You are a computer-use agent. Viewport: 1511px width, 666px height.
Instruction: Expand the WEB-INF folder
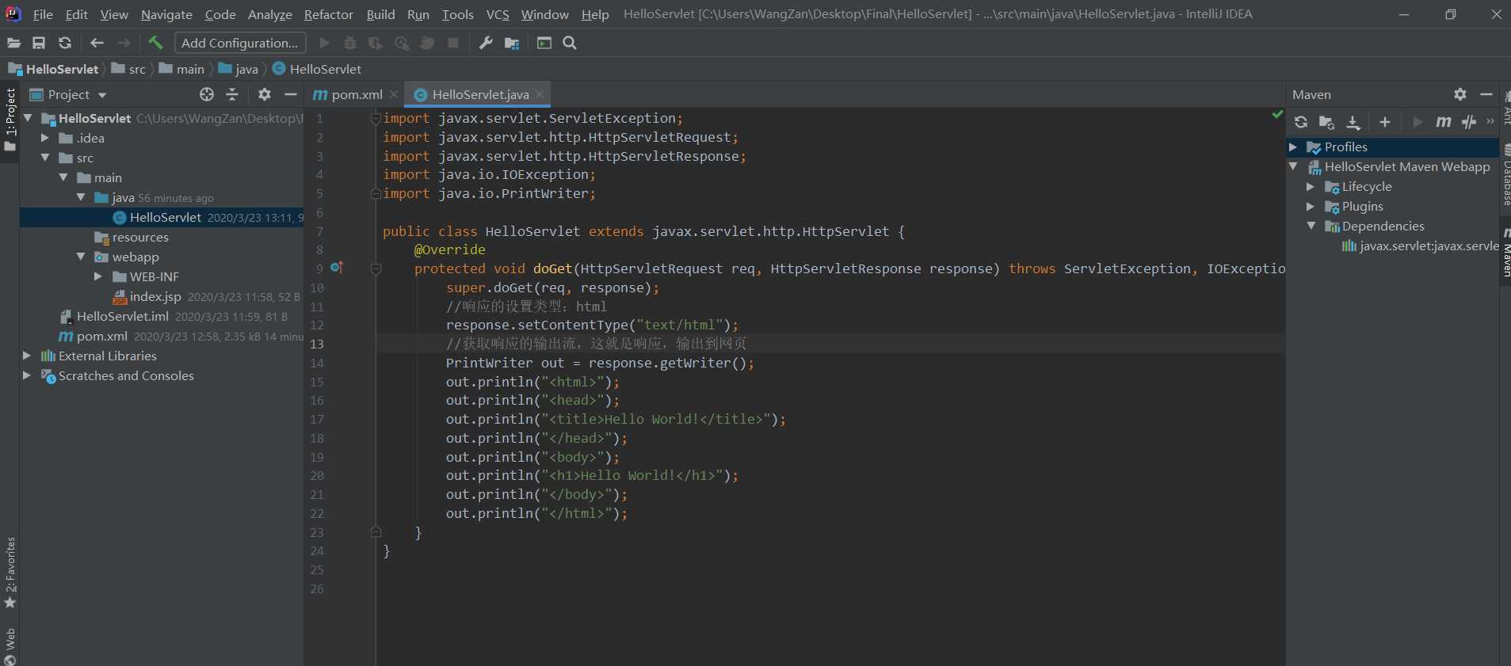coord(98,276)
